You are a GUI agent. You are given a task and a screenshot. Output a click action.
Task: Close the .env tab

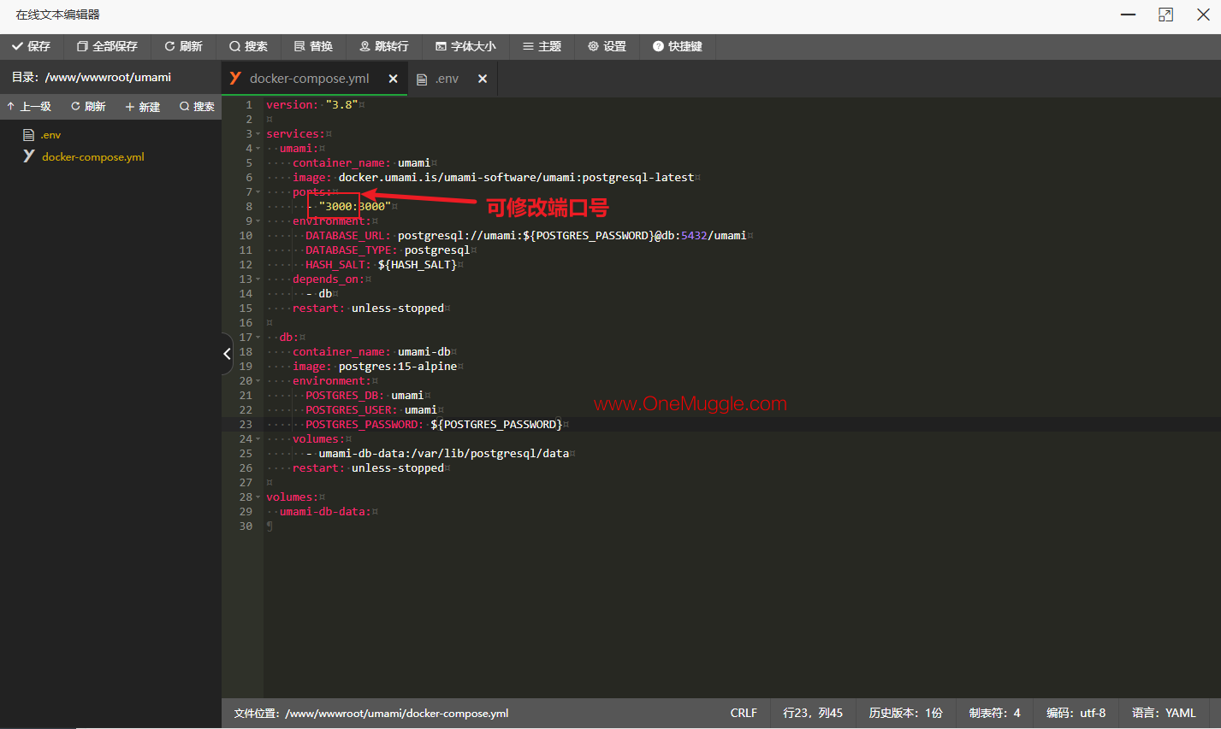pos(483,79)
